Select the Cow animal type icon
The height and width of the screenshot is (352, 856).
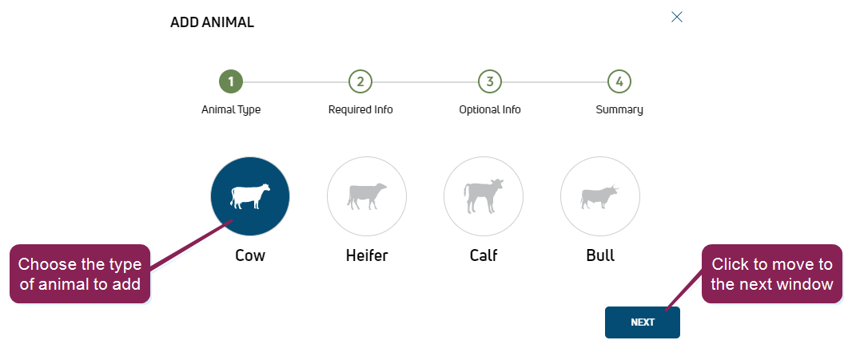coord(250,196)
